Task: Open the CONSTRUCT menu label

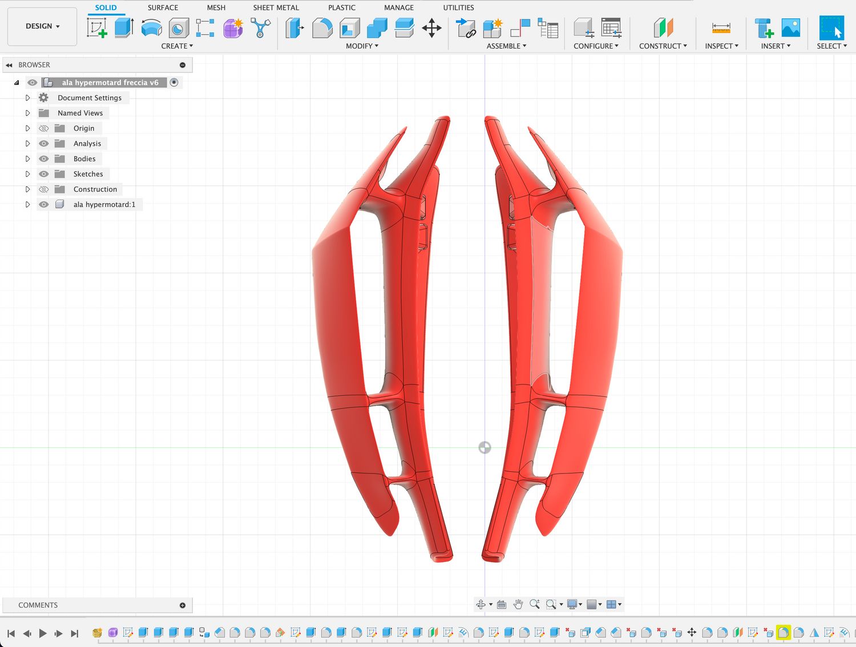Action: (663, 46)
